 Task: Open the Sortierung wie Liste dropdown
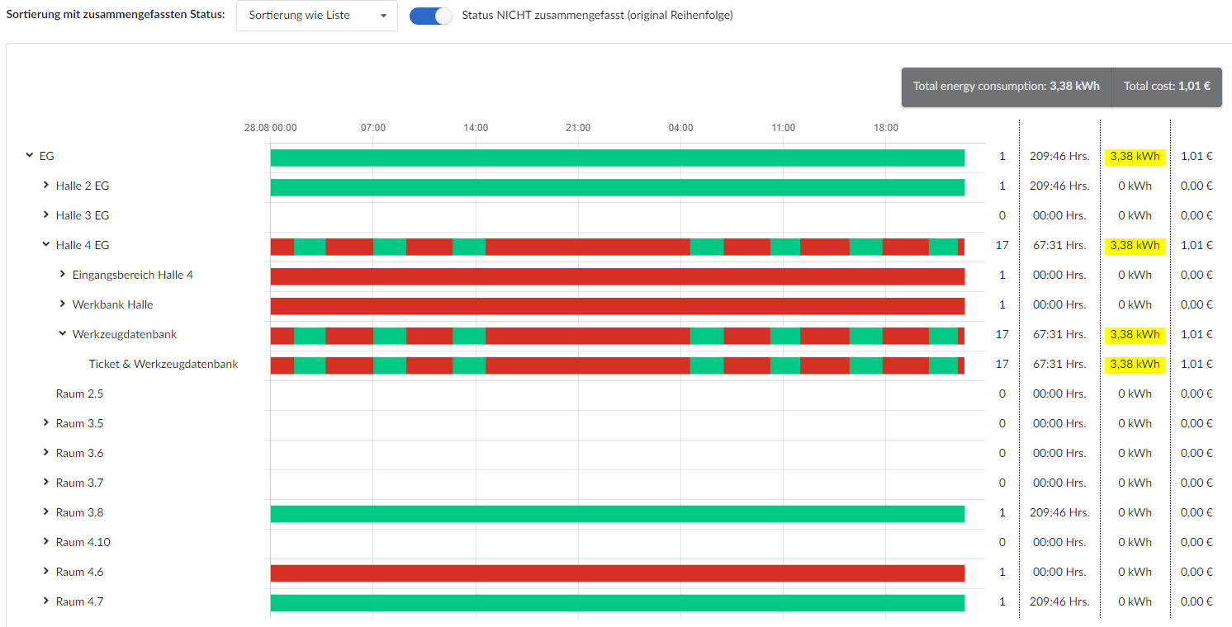pos(316,16)
